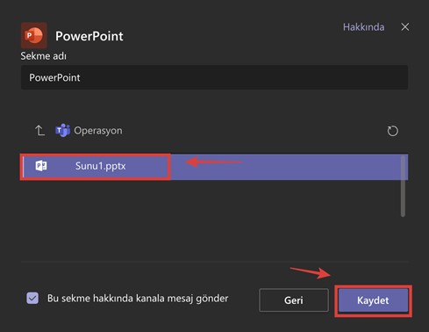Go back with the Geri button
The image size is (429, 332).
(294, 300)
